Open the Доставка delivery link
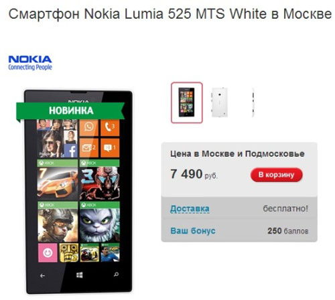This screenshot has width=335, height=300. (x=190, y=209)
